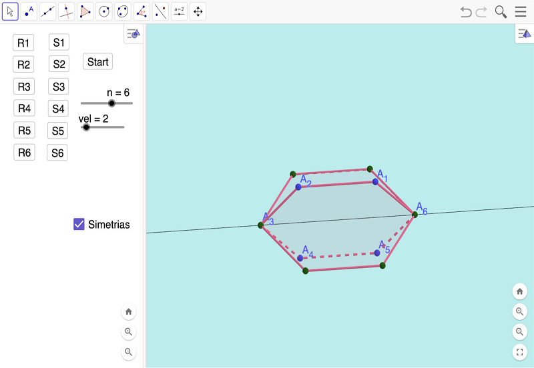Open the left view style bar

133,34
